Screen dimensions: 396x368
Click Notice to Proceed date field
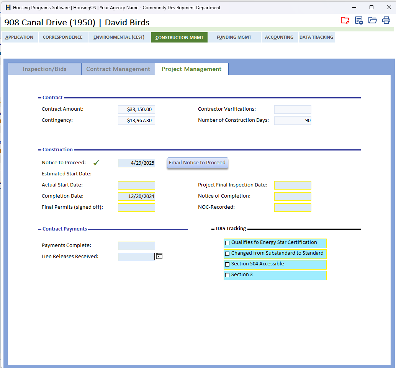pos(136,163)
